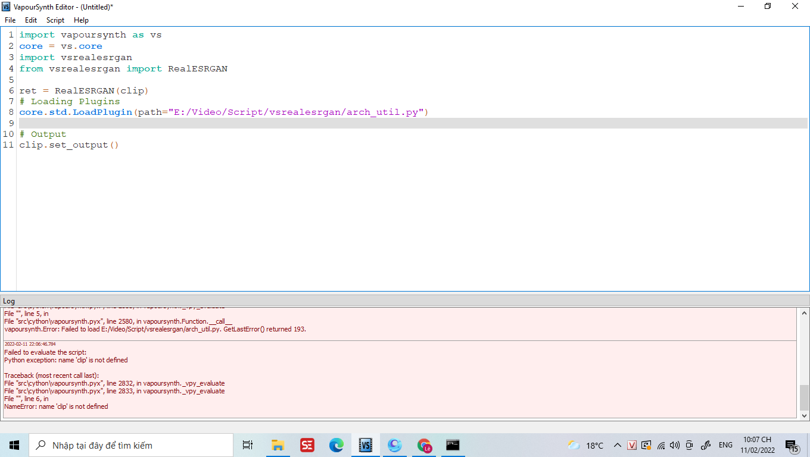This screenshot has height=457, width=810.
Task: Click the VapourSynth Editor taskbar icon
Action: pos(366,445)
